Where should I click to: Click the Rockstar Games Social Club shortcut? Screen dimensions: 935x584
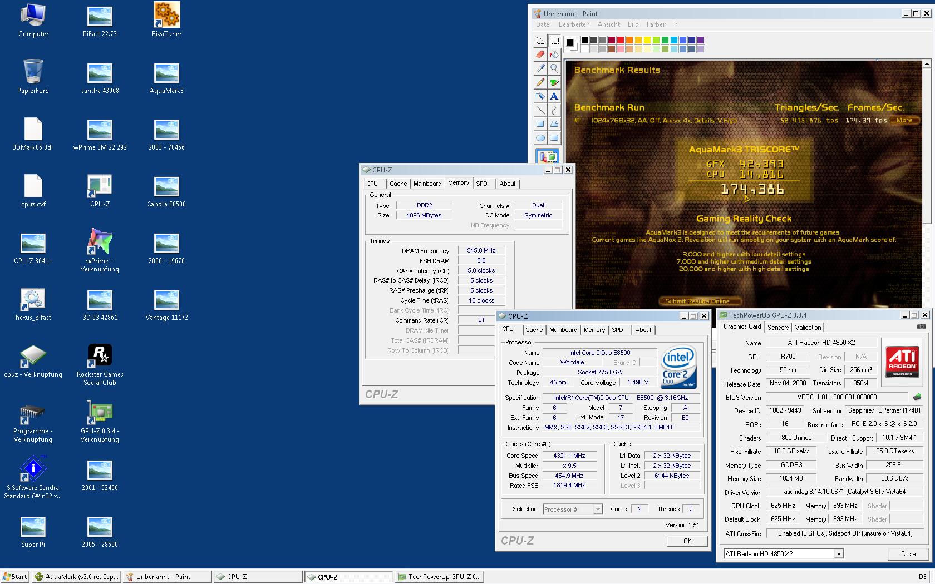coord(100,365)
